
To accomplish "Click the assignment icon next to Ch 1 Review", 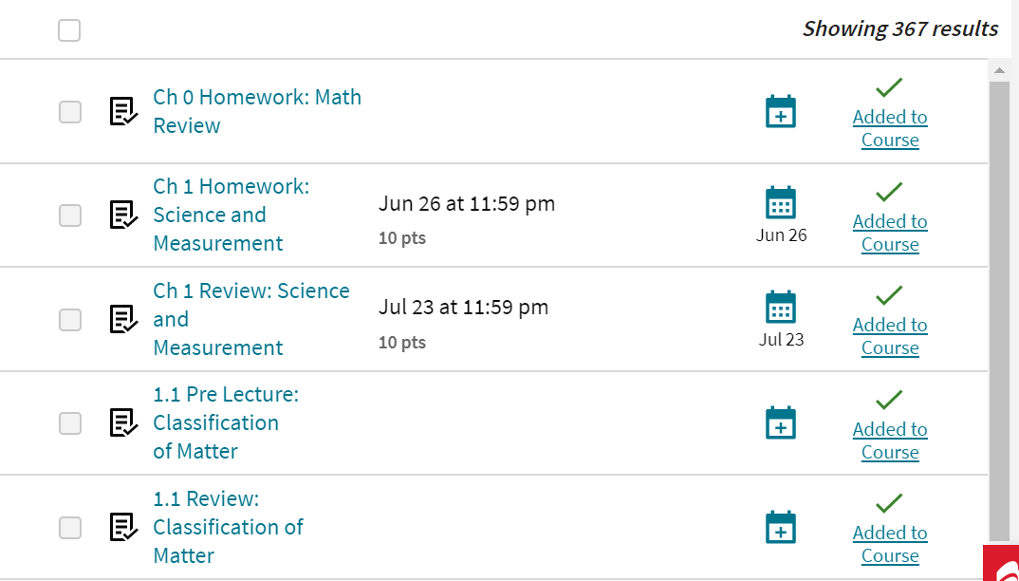I will (x=122, y=319).
